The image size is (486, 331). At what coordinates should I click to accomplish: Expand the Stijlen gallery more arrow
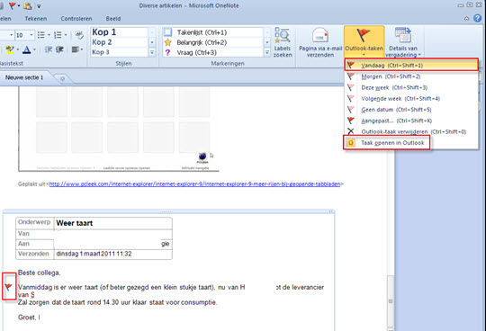click(152, 52)
